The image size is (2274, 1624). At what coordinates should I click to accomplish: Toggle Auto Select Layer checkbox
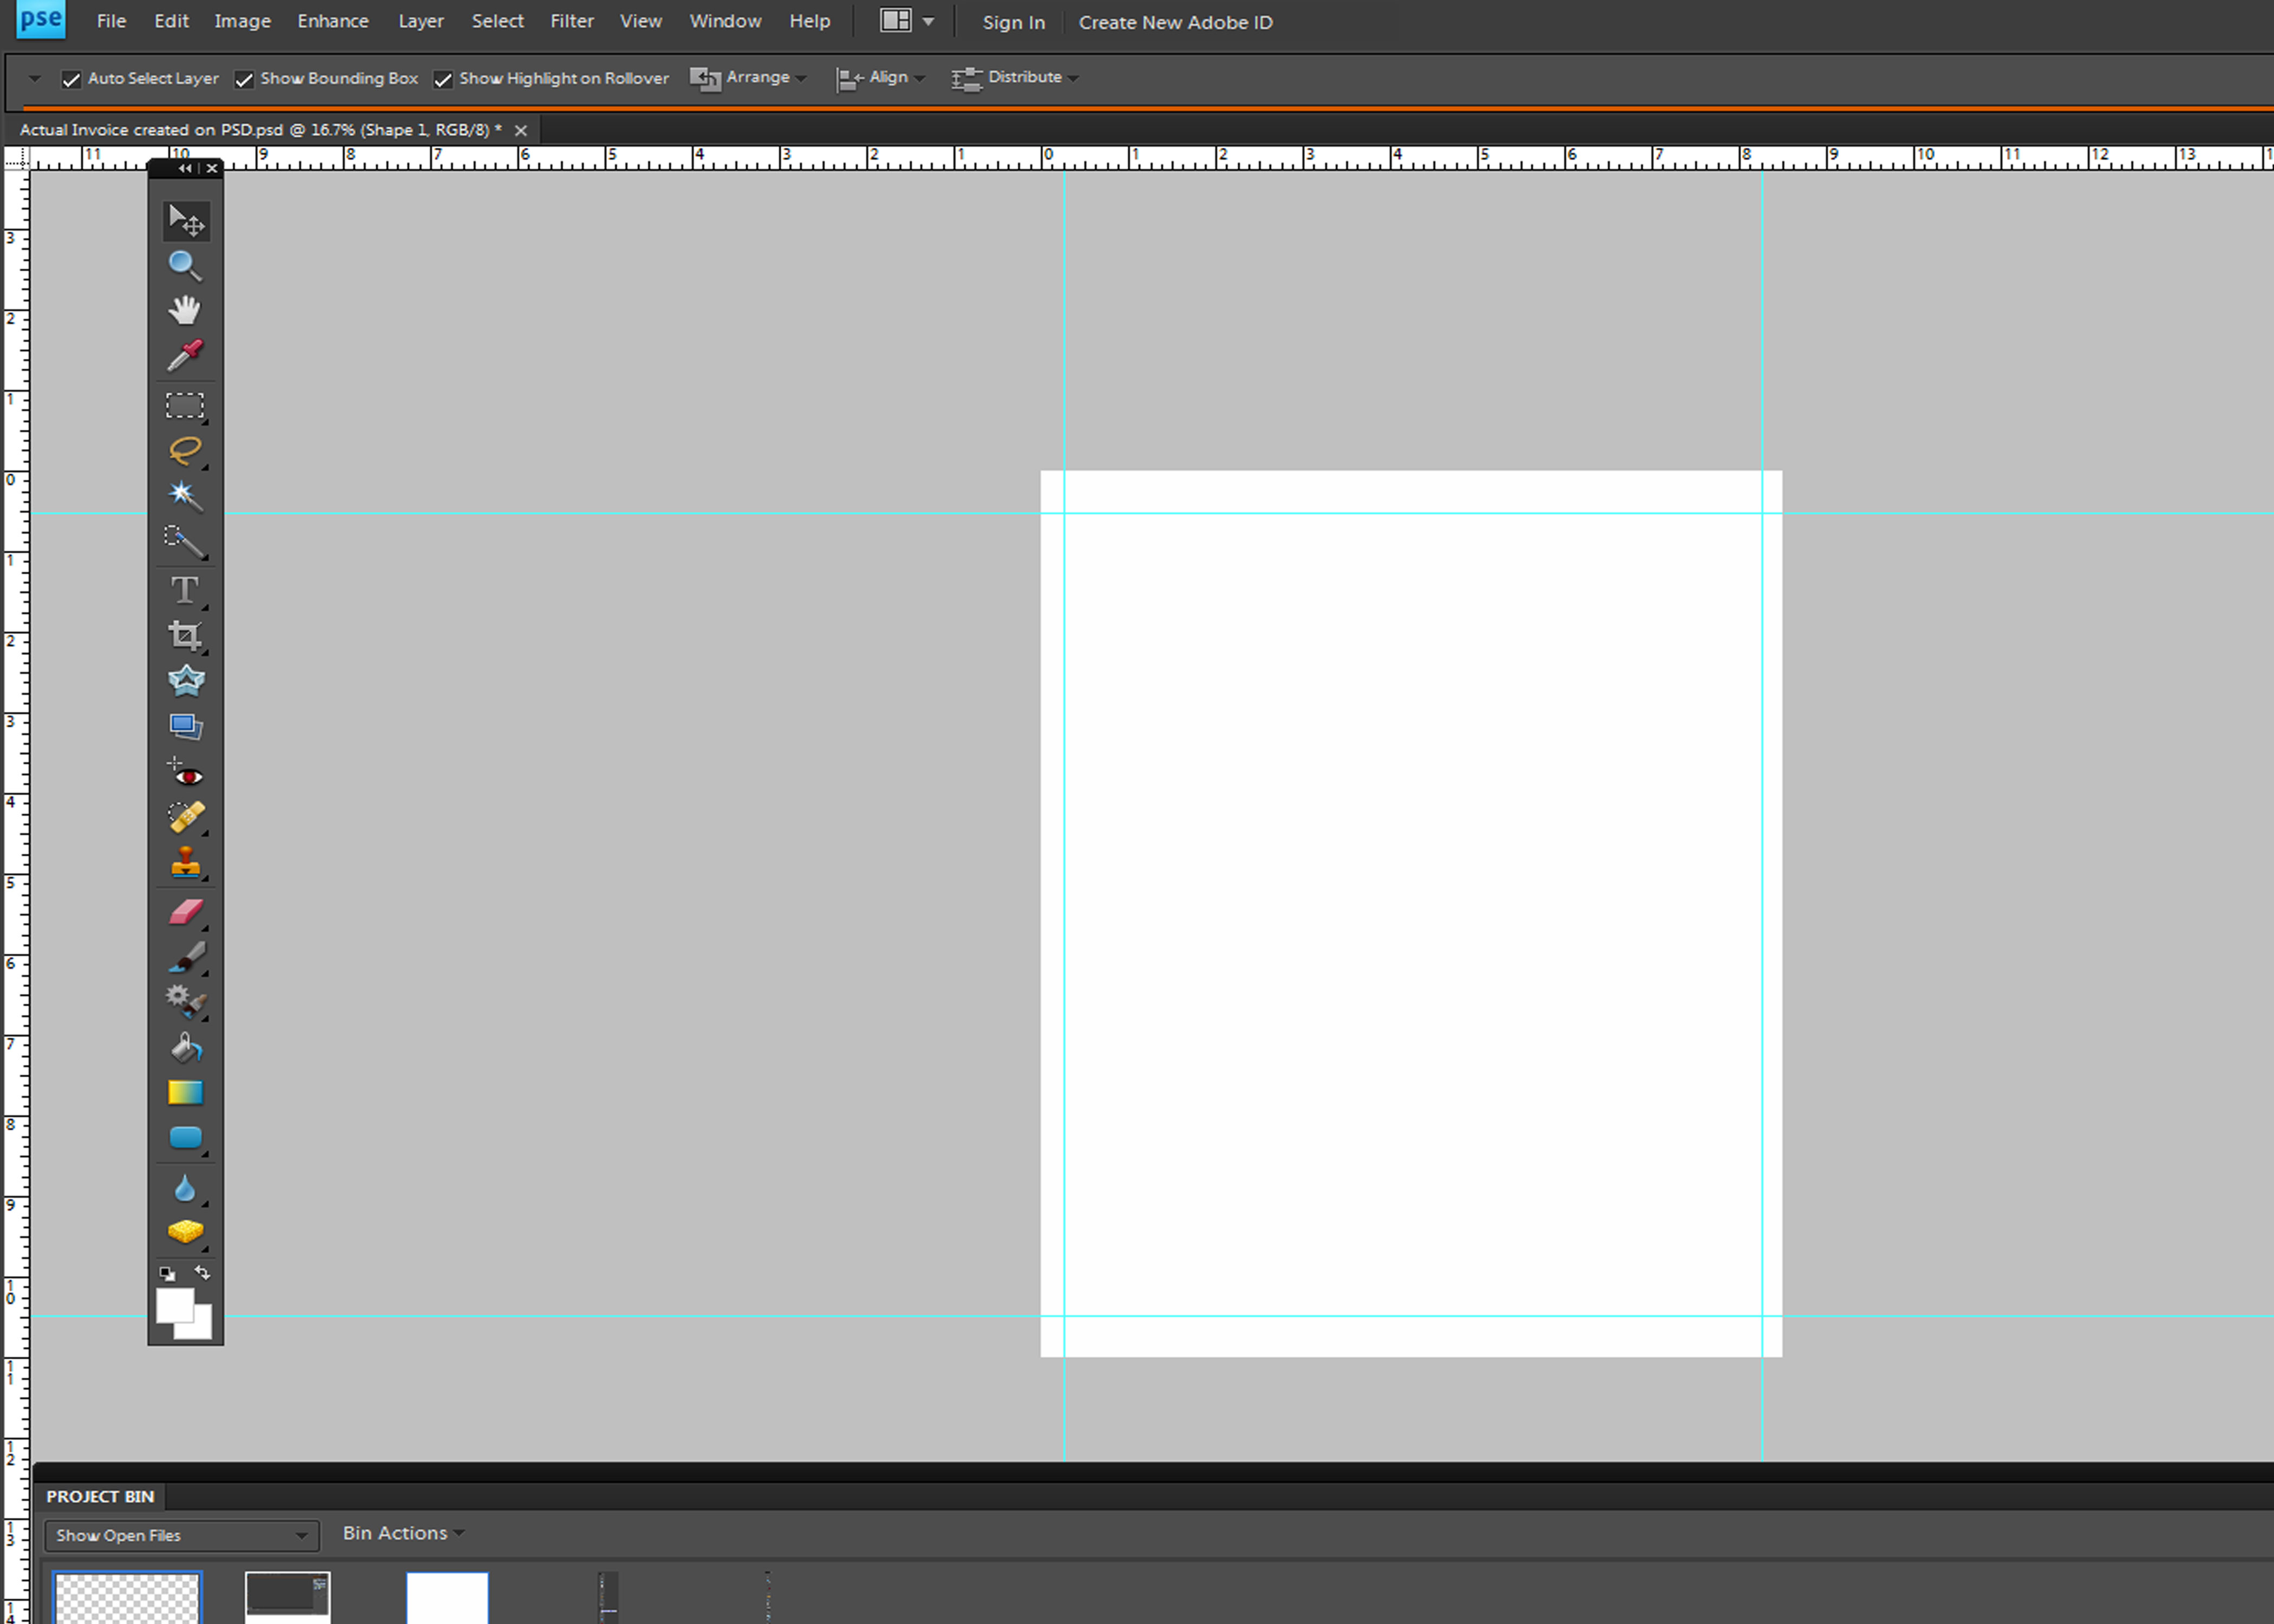point(70,77)
